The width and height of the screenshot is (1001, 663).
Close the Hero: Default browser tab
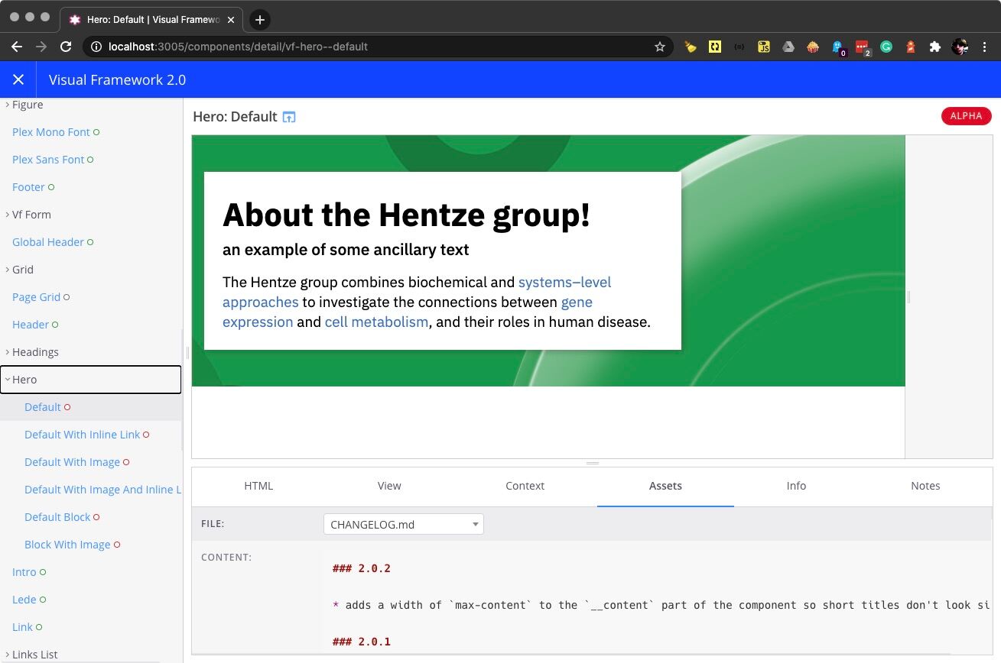(231, 20)
